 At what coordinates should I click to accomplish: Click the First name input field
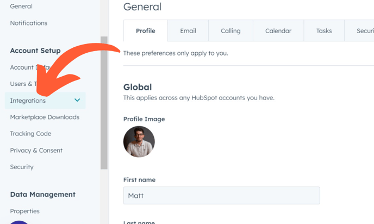[221, 195]
